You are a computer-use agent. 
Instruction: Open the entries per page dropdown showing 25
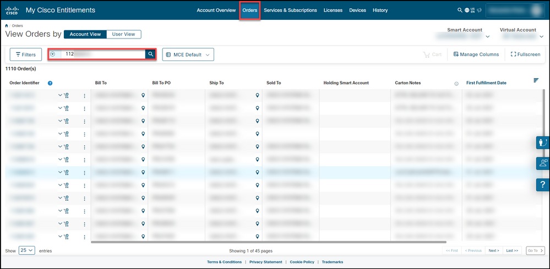[x=27, y=250]
